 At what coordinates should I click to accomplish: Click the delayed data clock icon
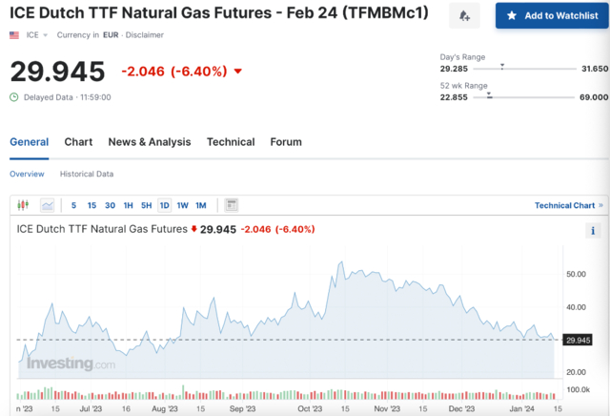(13, 96)
